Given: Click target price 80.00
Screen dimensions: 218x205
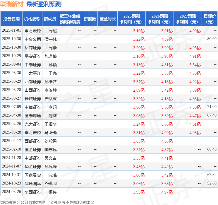Looking at the screenshot, I should [x=212, y=39].
